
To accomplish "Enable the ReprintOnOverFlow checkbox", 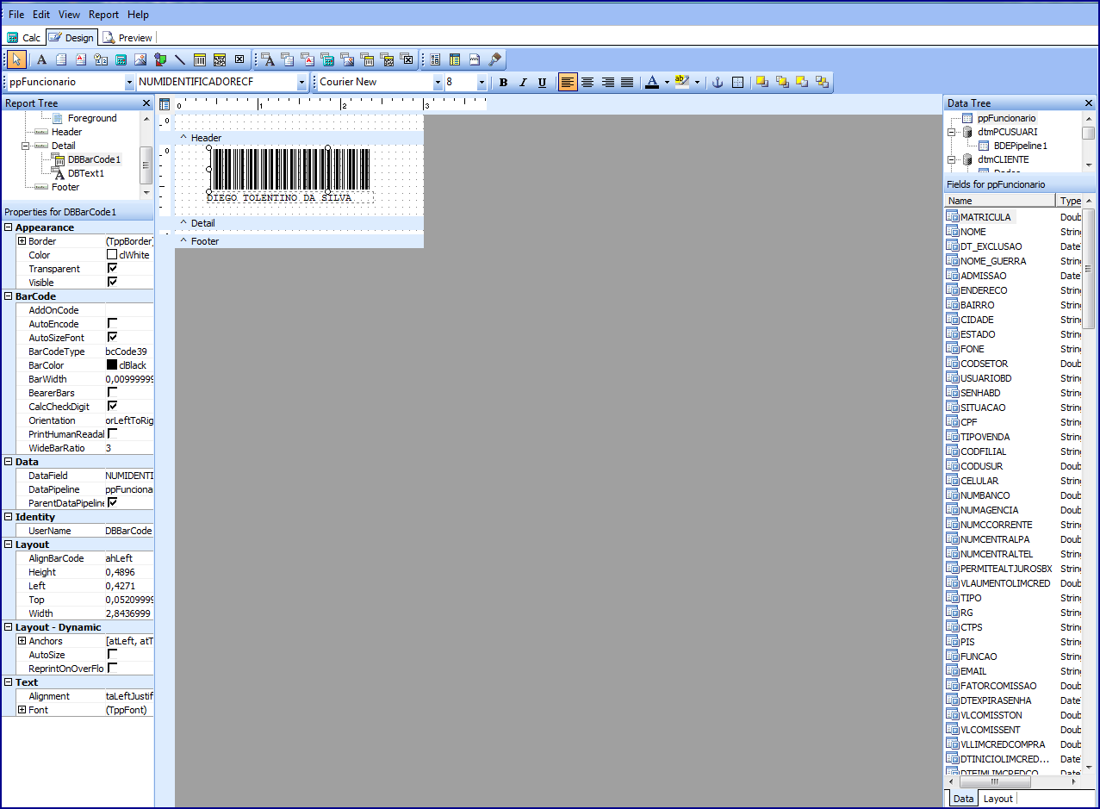I will click(x=112, y=668).
